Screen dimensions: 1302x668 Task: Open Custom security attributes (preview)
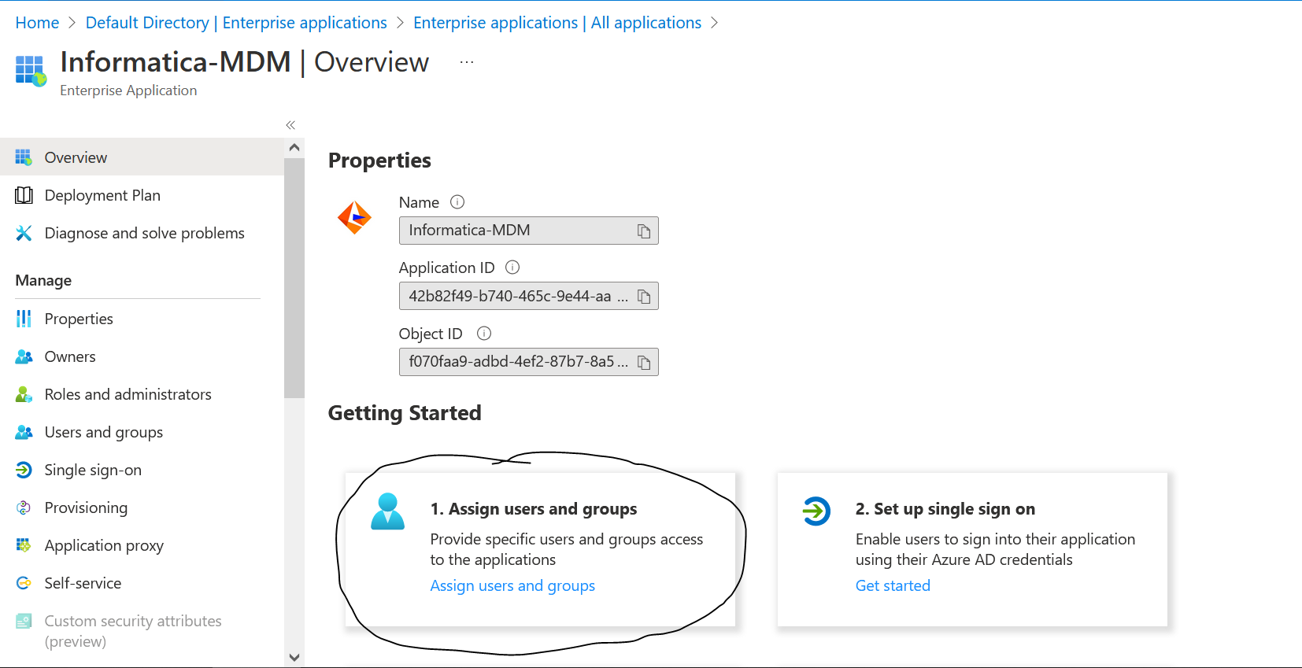[x=142, y=631]
